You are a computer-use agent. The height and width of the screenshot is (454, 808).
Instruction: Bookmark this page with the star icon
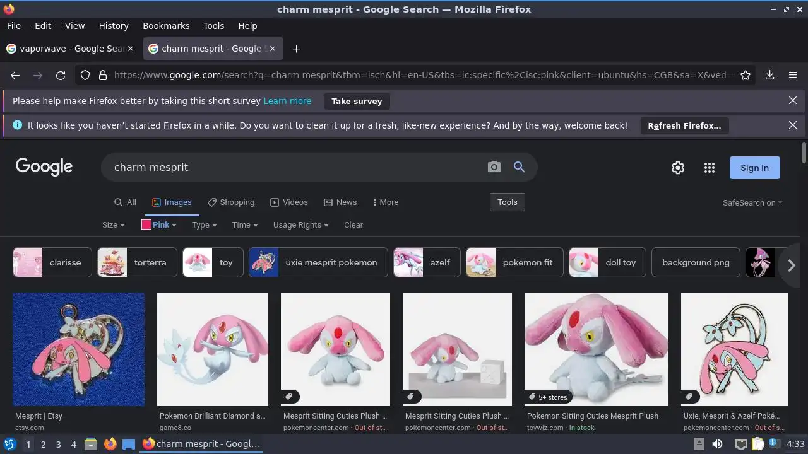pyautogui.click(x=746, y=75)
